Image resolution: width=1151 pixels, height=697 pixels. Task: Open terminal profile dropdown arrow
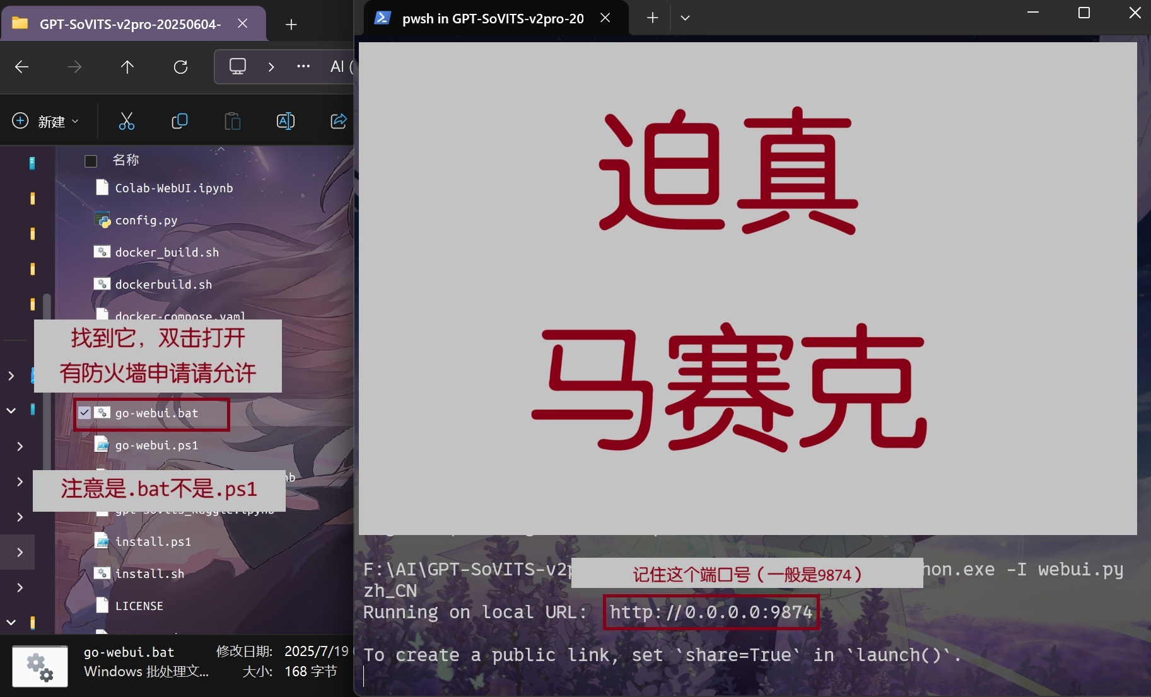pyautogui.click(x=686, y=18)
